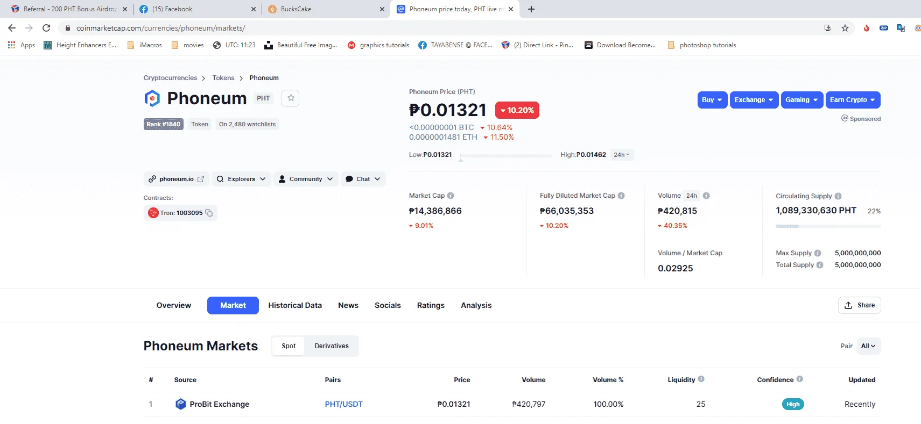Click the ProBit Exchange logo icon

(181, 404)
